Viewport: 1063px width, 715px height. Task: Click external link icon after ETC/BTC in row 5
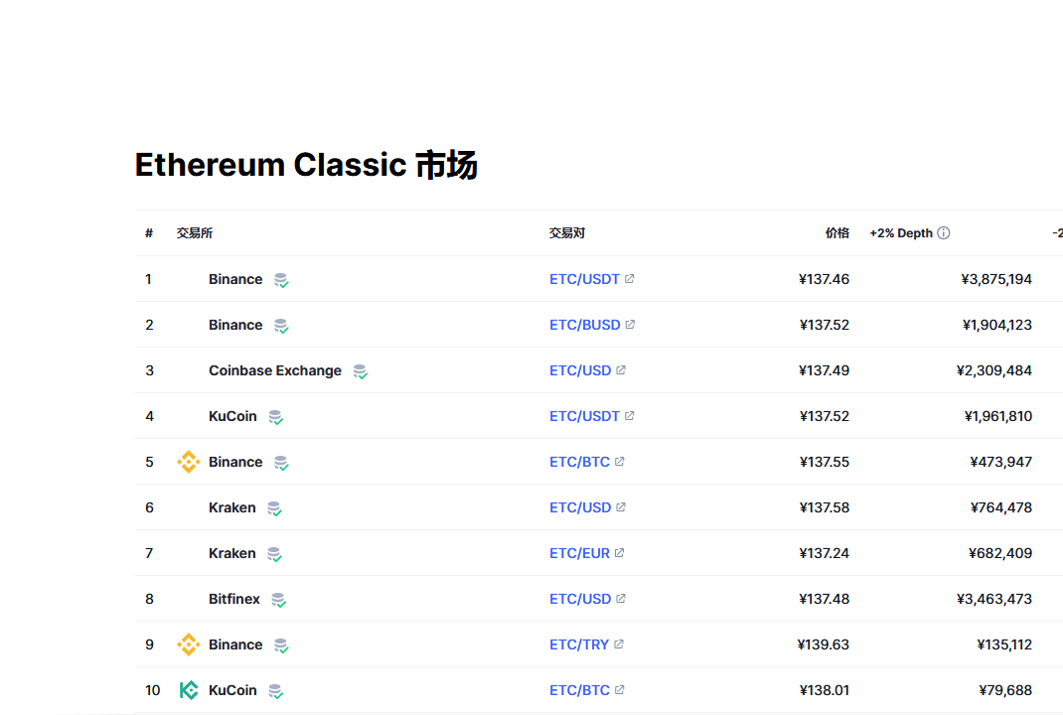point(619,462)
